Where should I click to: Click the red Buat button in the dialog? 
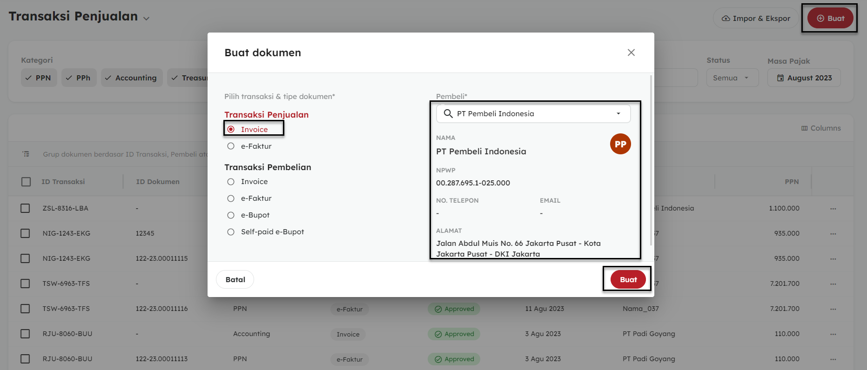tap(628, 279)
